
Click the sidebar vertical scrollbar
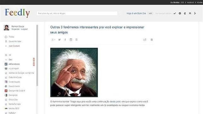coord(37,55)
